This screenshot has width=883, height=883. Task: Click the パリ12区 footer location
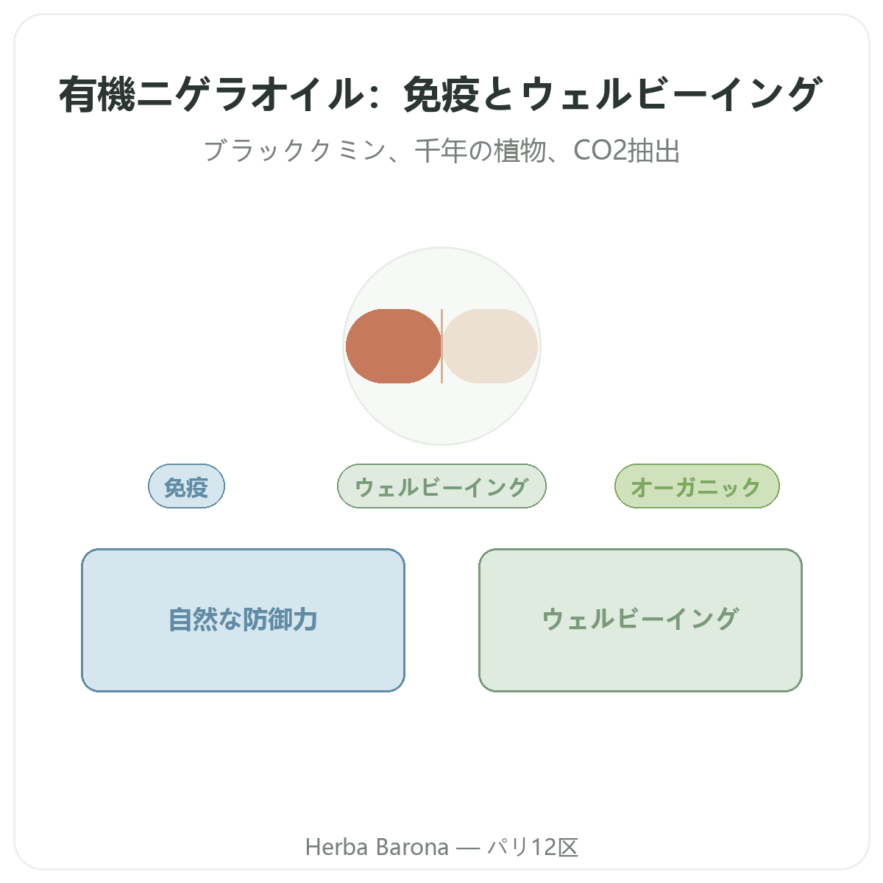[x=533, y=847]
